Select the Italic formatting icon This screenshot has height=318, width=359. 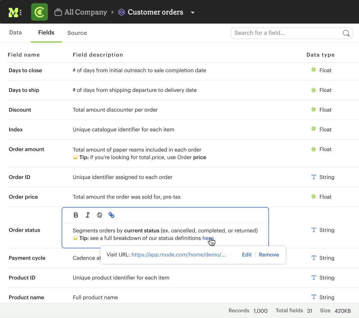87,215
